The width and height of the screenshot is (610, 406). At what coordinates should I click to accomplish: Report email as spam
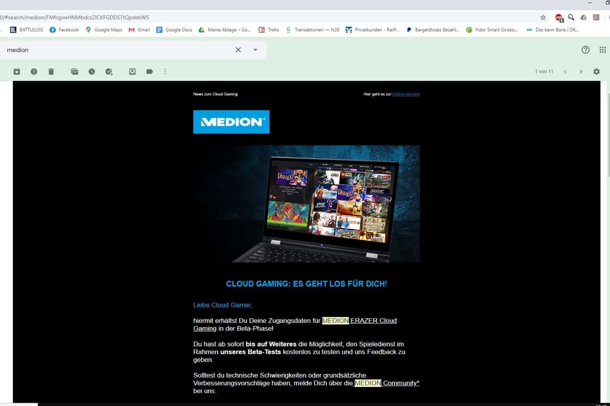click(34, 71)
